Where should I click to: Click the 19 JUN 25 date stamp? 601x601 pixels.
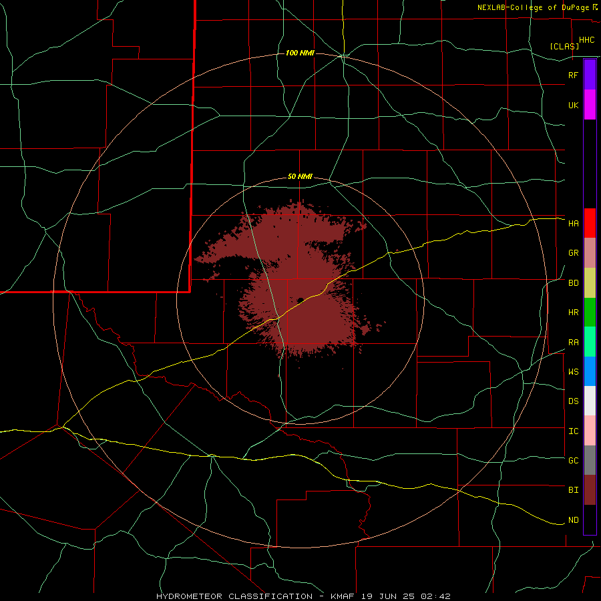(388, 596)
